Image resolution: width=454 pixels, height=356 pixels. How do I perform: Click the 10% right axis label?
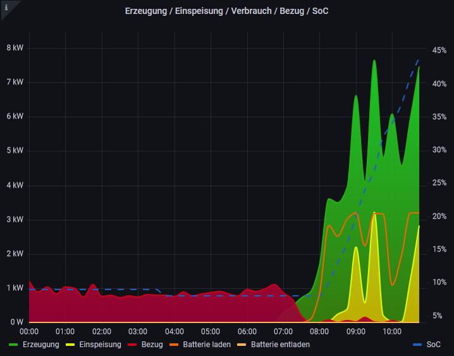click(x=439, y=283)
